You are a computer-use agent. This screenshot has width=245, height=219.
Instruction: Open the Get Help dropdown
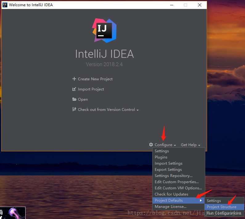point(190,145)
